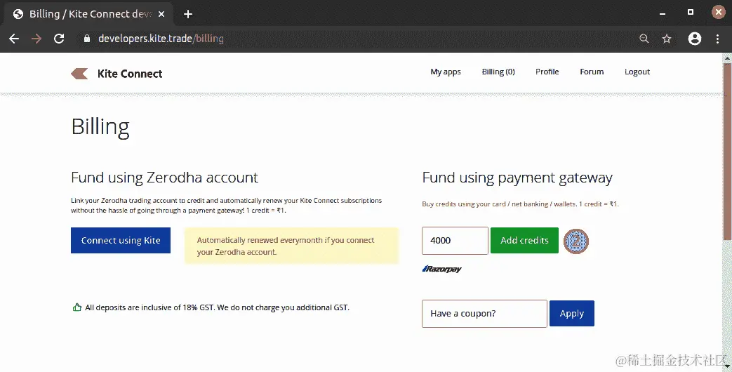The image size is (732, 372).
Task: Click the 'Buy credits using your card' description
Action: [x=520, y=204]
